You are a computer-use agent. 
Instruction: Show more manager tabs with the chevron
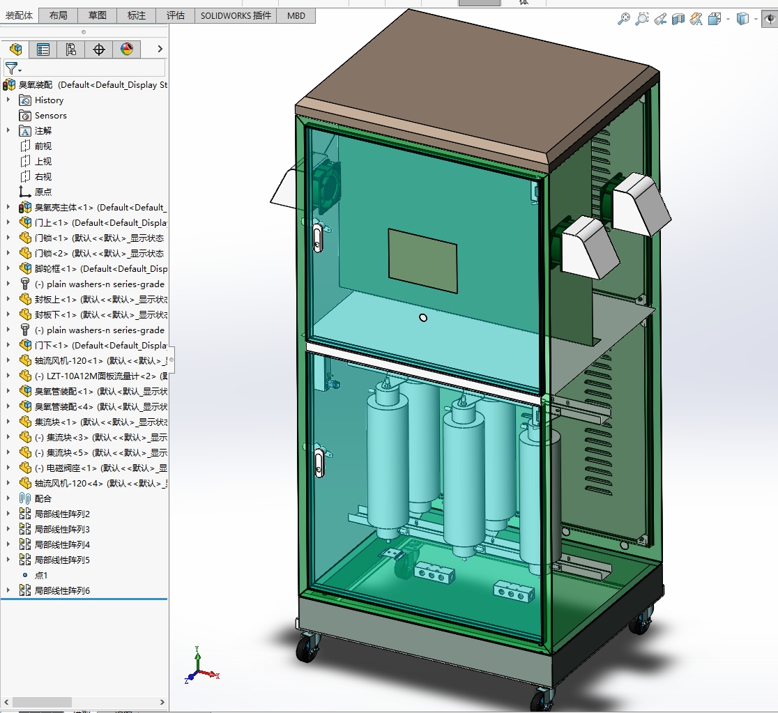tap(160, 49)
